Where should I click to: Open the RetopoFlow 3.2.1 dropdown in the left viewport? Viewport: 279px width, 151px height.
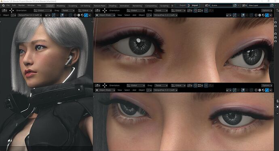point(30,15)
